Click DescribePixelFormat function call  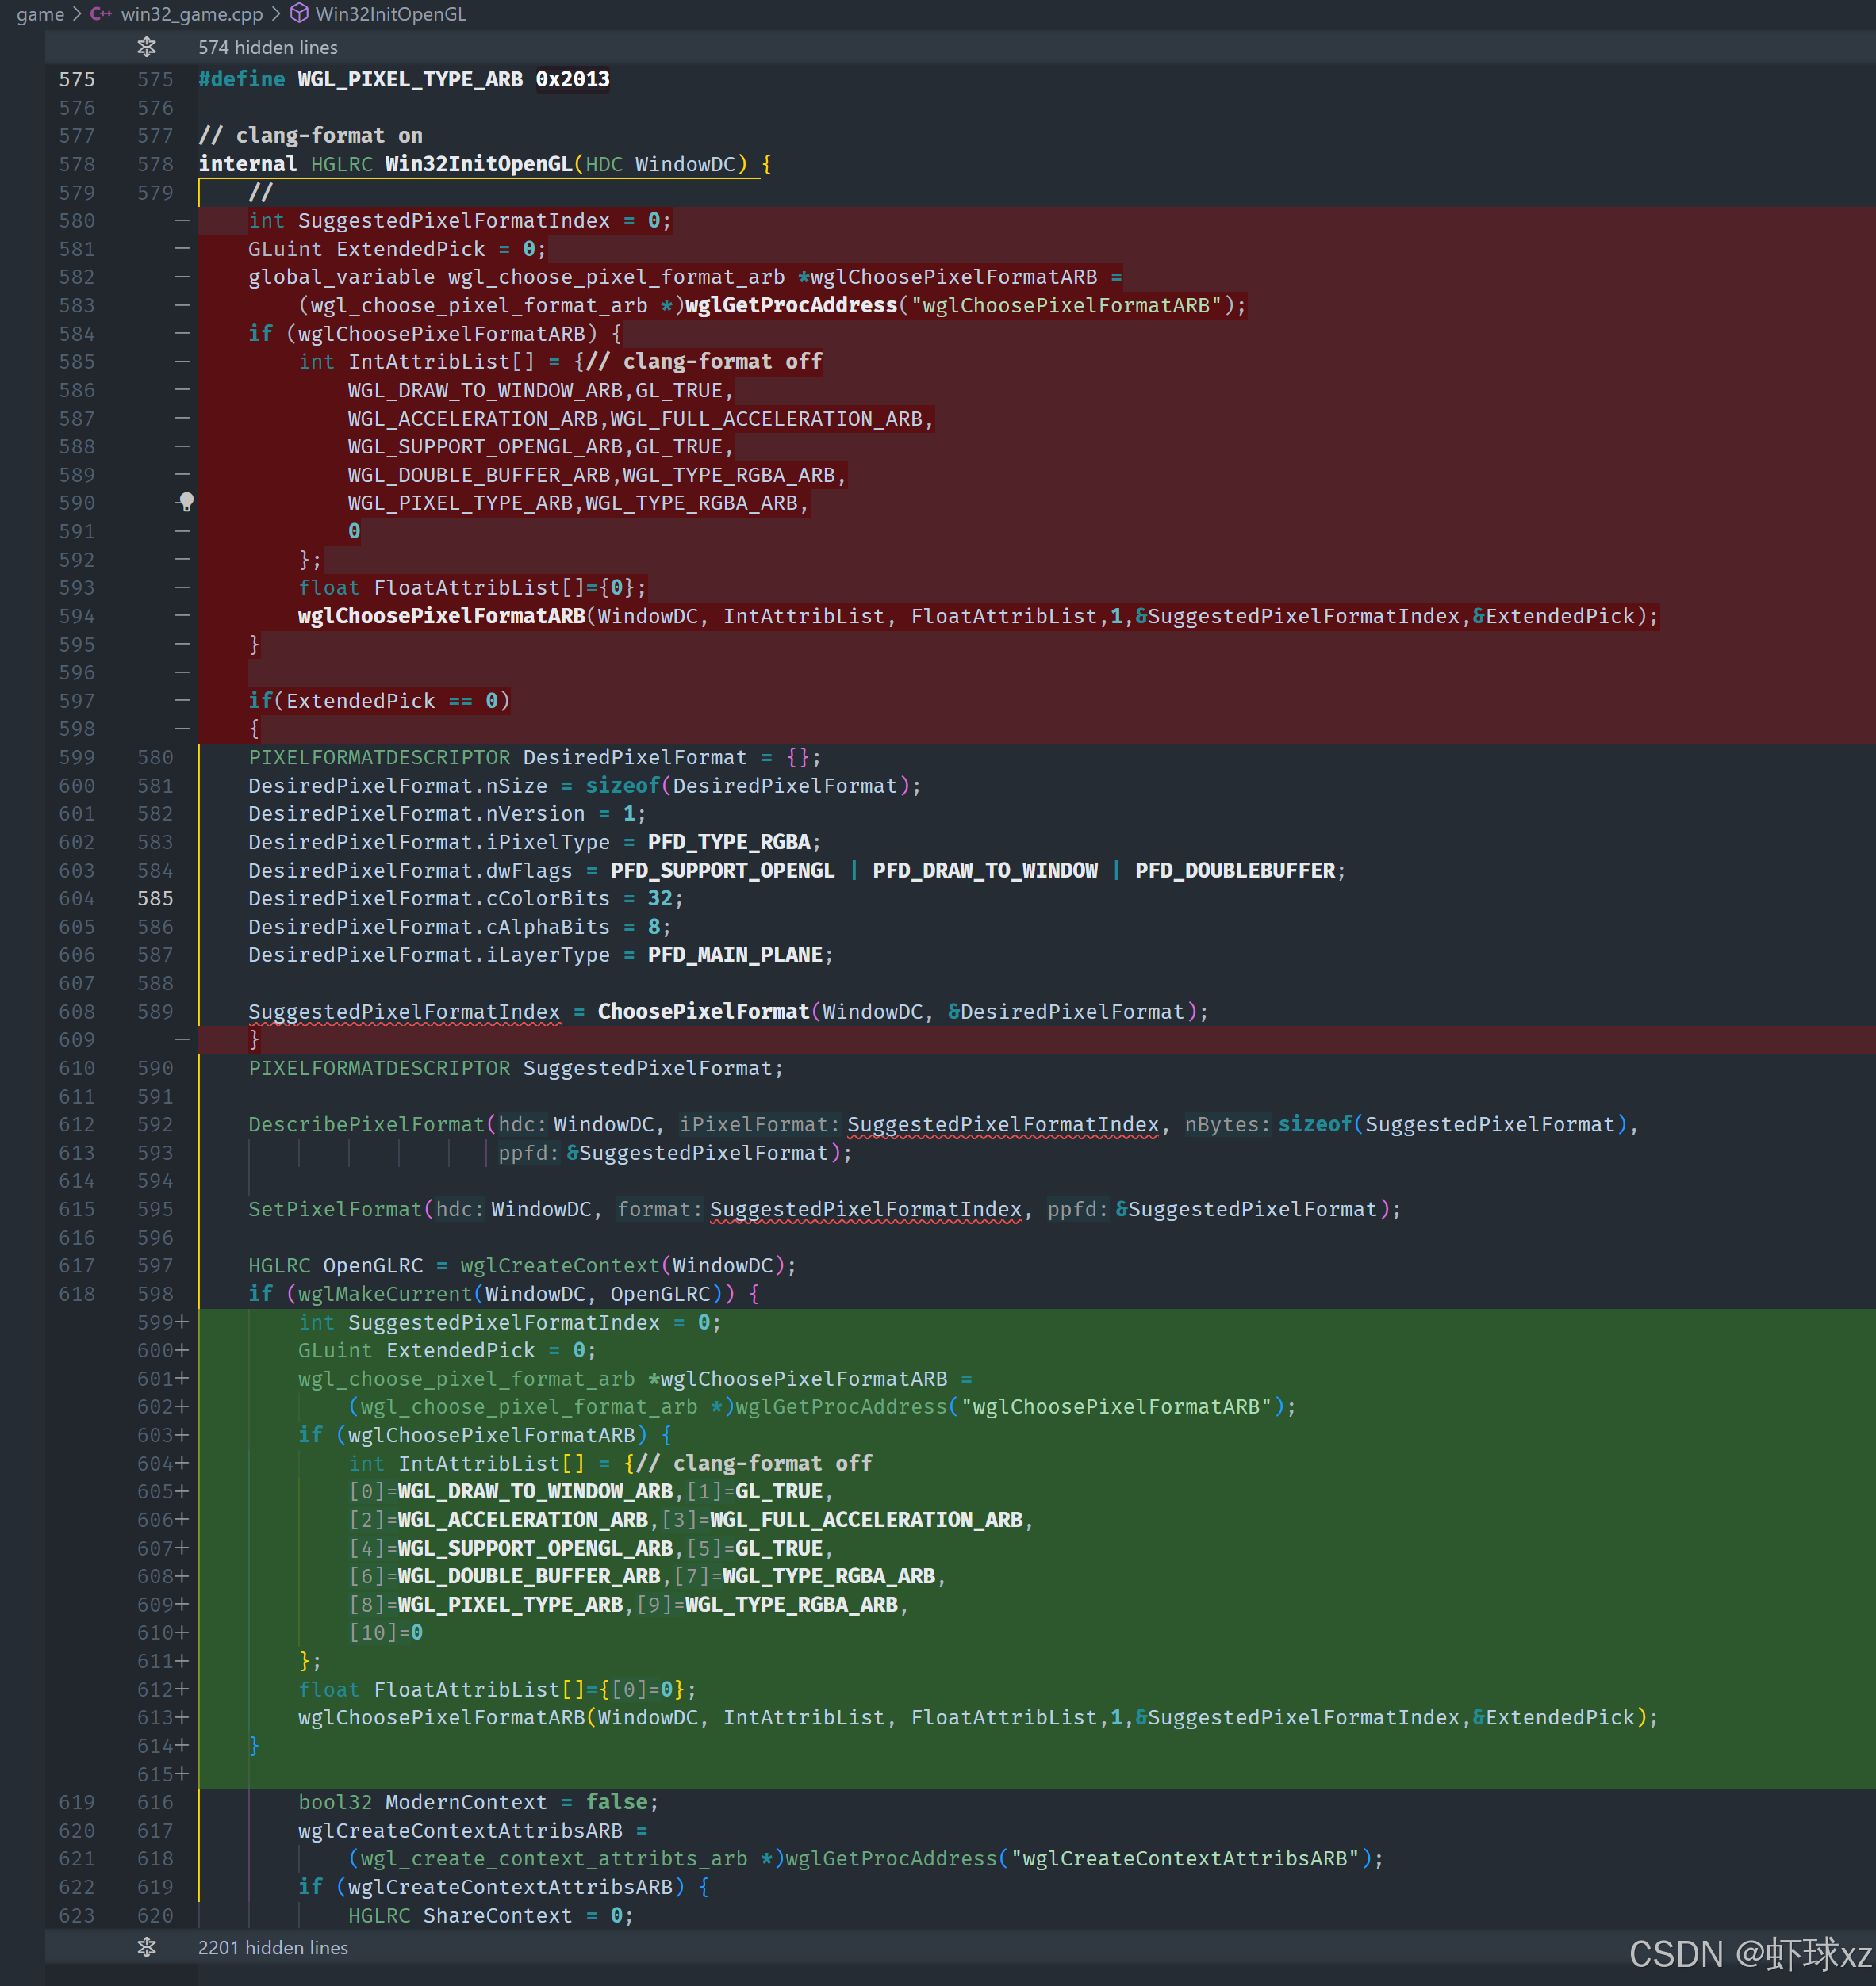click(x=366, y=1124)
